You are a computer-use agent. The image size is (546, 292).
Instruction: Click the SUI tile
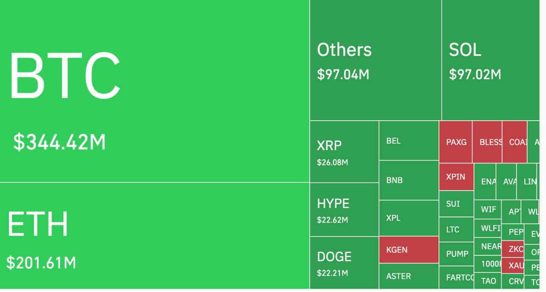tap(456, 204)
